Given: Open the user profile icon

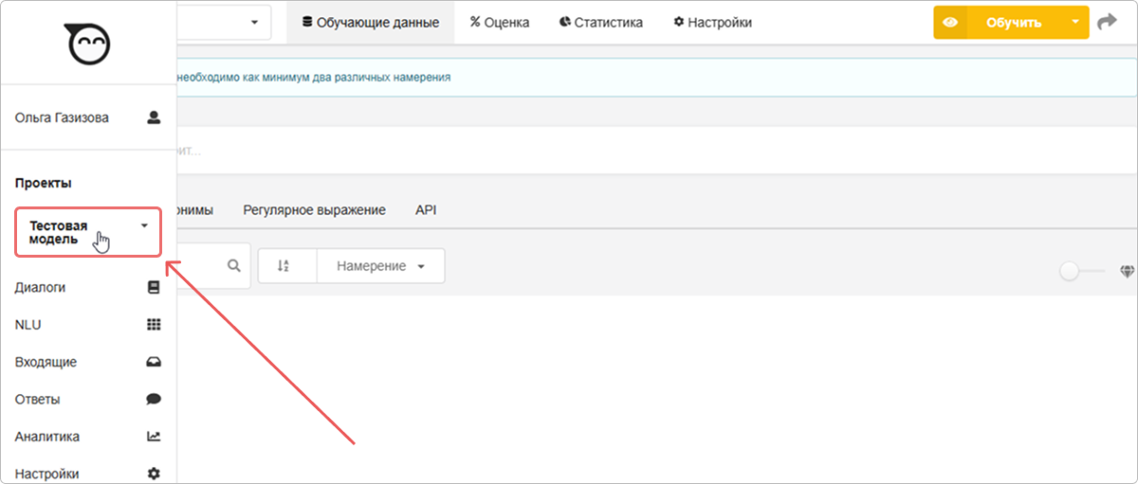Looking at the screenshot, I should point(155,118).
